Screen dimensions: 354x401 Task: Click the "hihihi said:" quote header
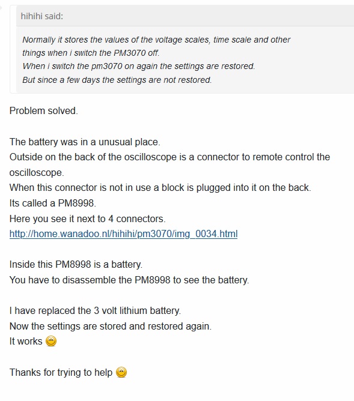[x=41, y=16]
